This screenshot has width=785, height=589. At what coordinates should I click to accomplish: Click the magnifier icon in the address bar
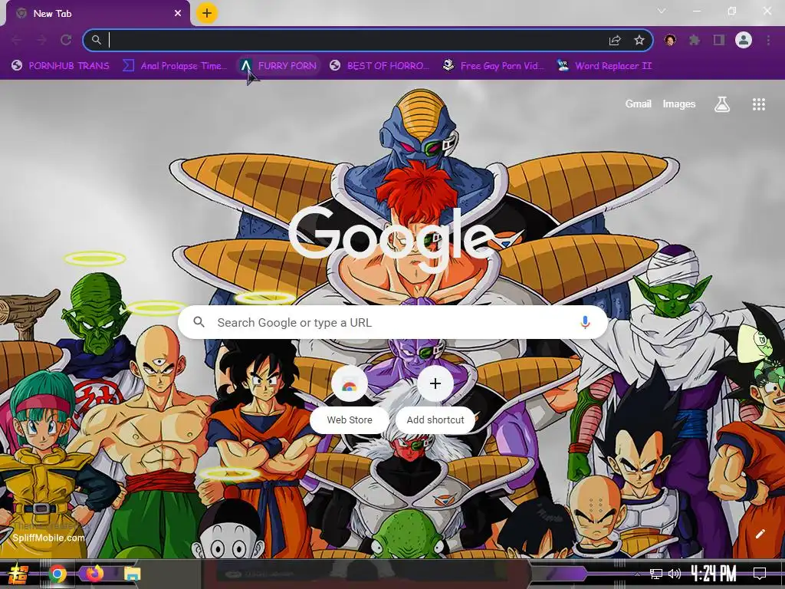tap(96, 40)
